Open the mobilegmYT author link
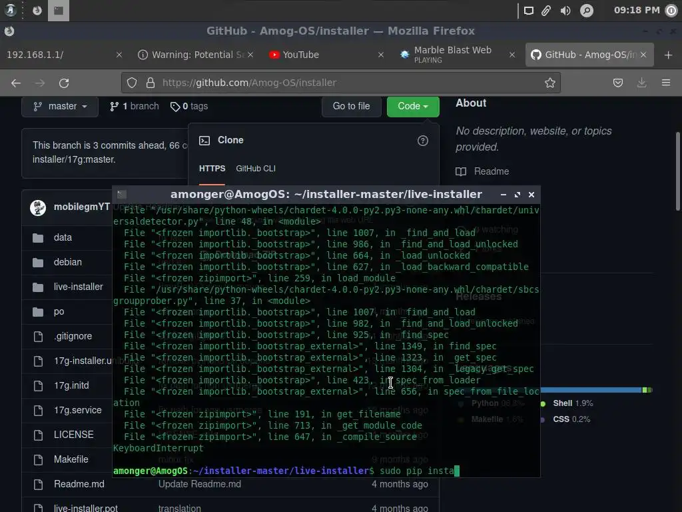Image resolution: width=682 pixels, height=512 pixels. click(x=82, y=207)
